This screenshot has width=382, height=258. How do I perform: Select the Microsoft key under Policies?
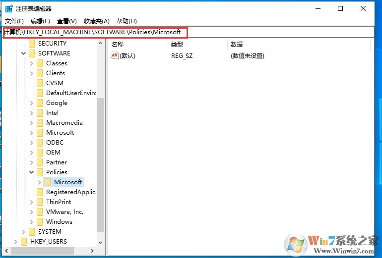[x=68, y=182]
